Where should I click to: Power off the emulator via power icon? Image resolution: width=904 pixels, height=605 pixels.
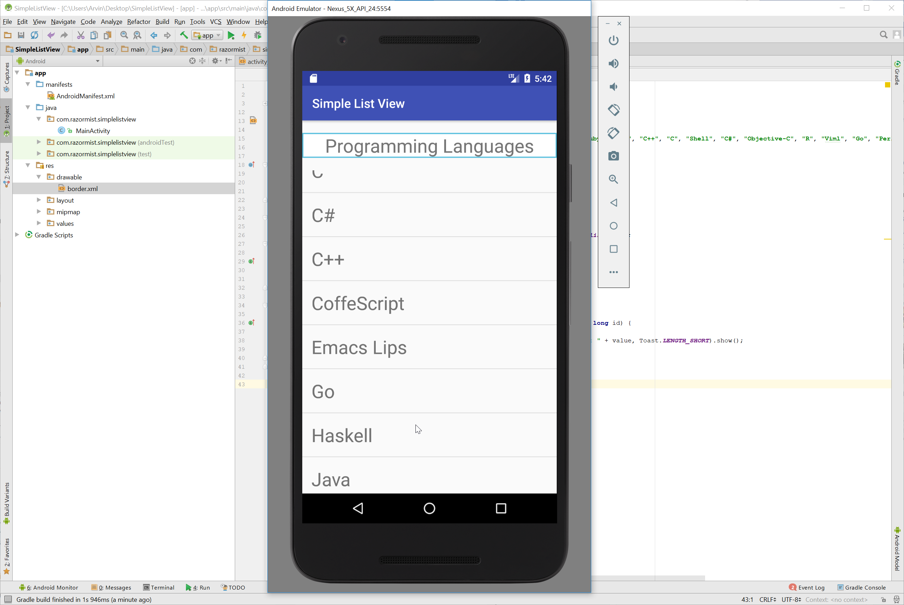613,40
